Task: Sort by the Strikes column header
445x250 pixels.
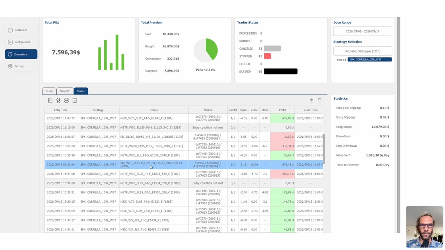Action: [208, 110]
